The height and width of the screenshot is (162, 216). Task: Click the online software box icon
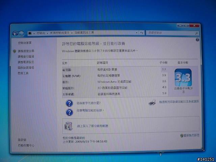(69, 126)
